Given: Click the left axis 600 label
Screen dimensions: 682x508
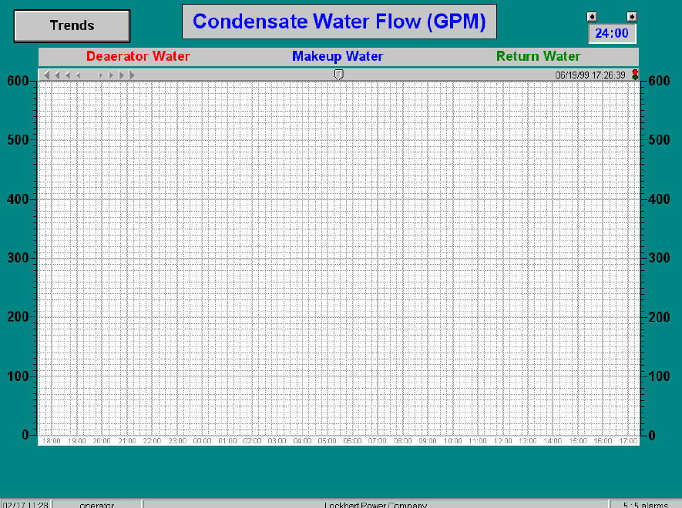Looking at the screenshot, I should [18, 81].
